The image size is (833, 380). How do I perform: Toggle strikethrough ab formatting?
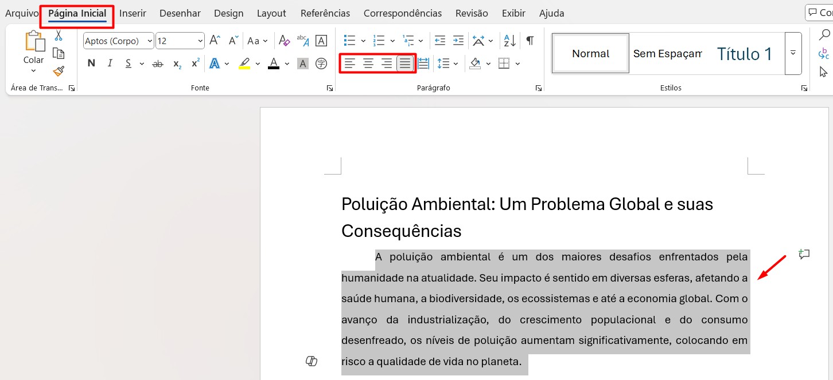tap(158, 64)
